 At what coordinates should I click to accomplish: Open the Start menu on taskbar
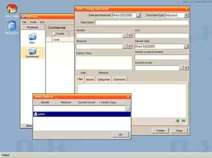click(x=6, y=155)
